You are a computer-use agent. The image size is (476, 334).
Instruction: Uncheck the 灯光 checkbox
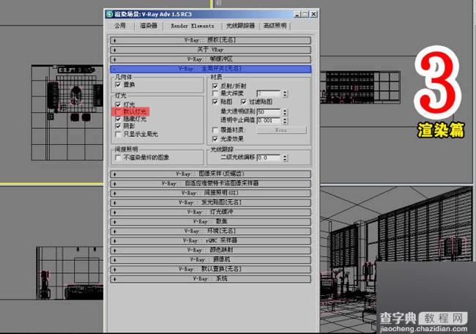pyautogui.click(x=118, y=105)
